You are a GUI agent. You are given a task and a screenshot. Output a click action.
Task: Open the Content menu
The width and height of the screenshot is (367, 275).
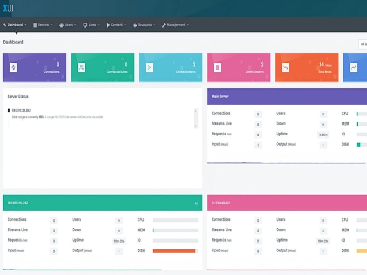[x=117, y=25]
